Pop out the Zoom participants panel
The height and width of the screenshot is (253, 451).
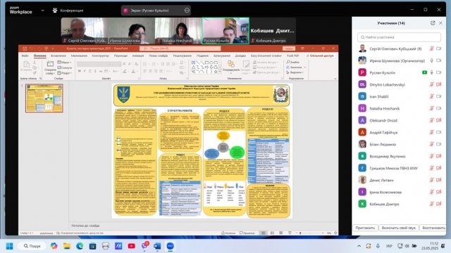[433, 23]
